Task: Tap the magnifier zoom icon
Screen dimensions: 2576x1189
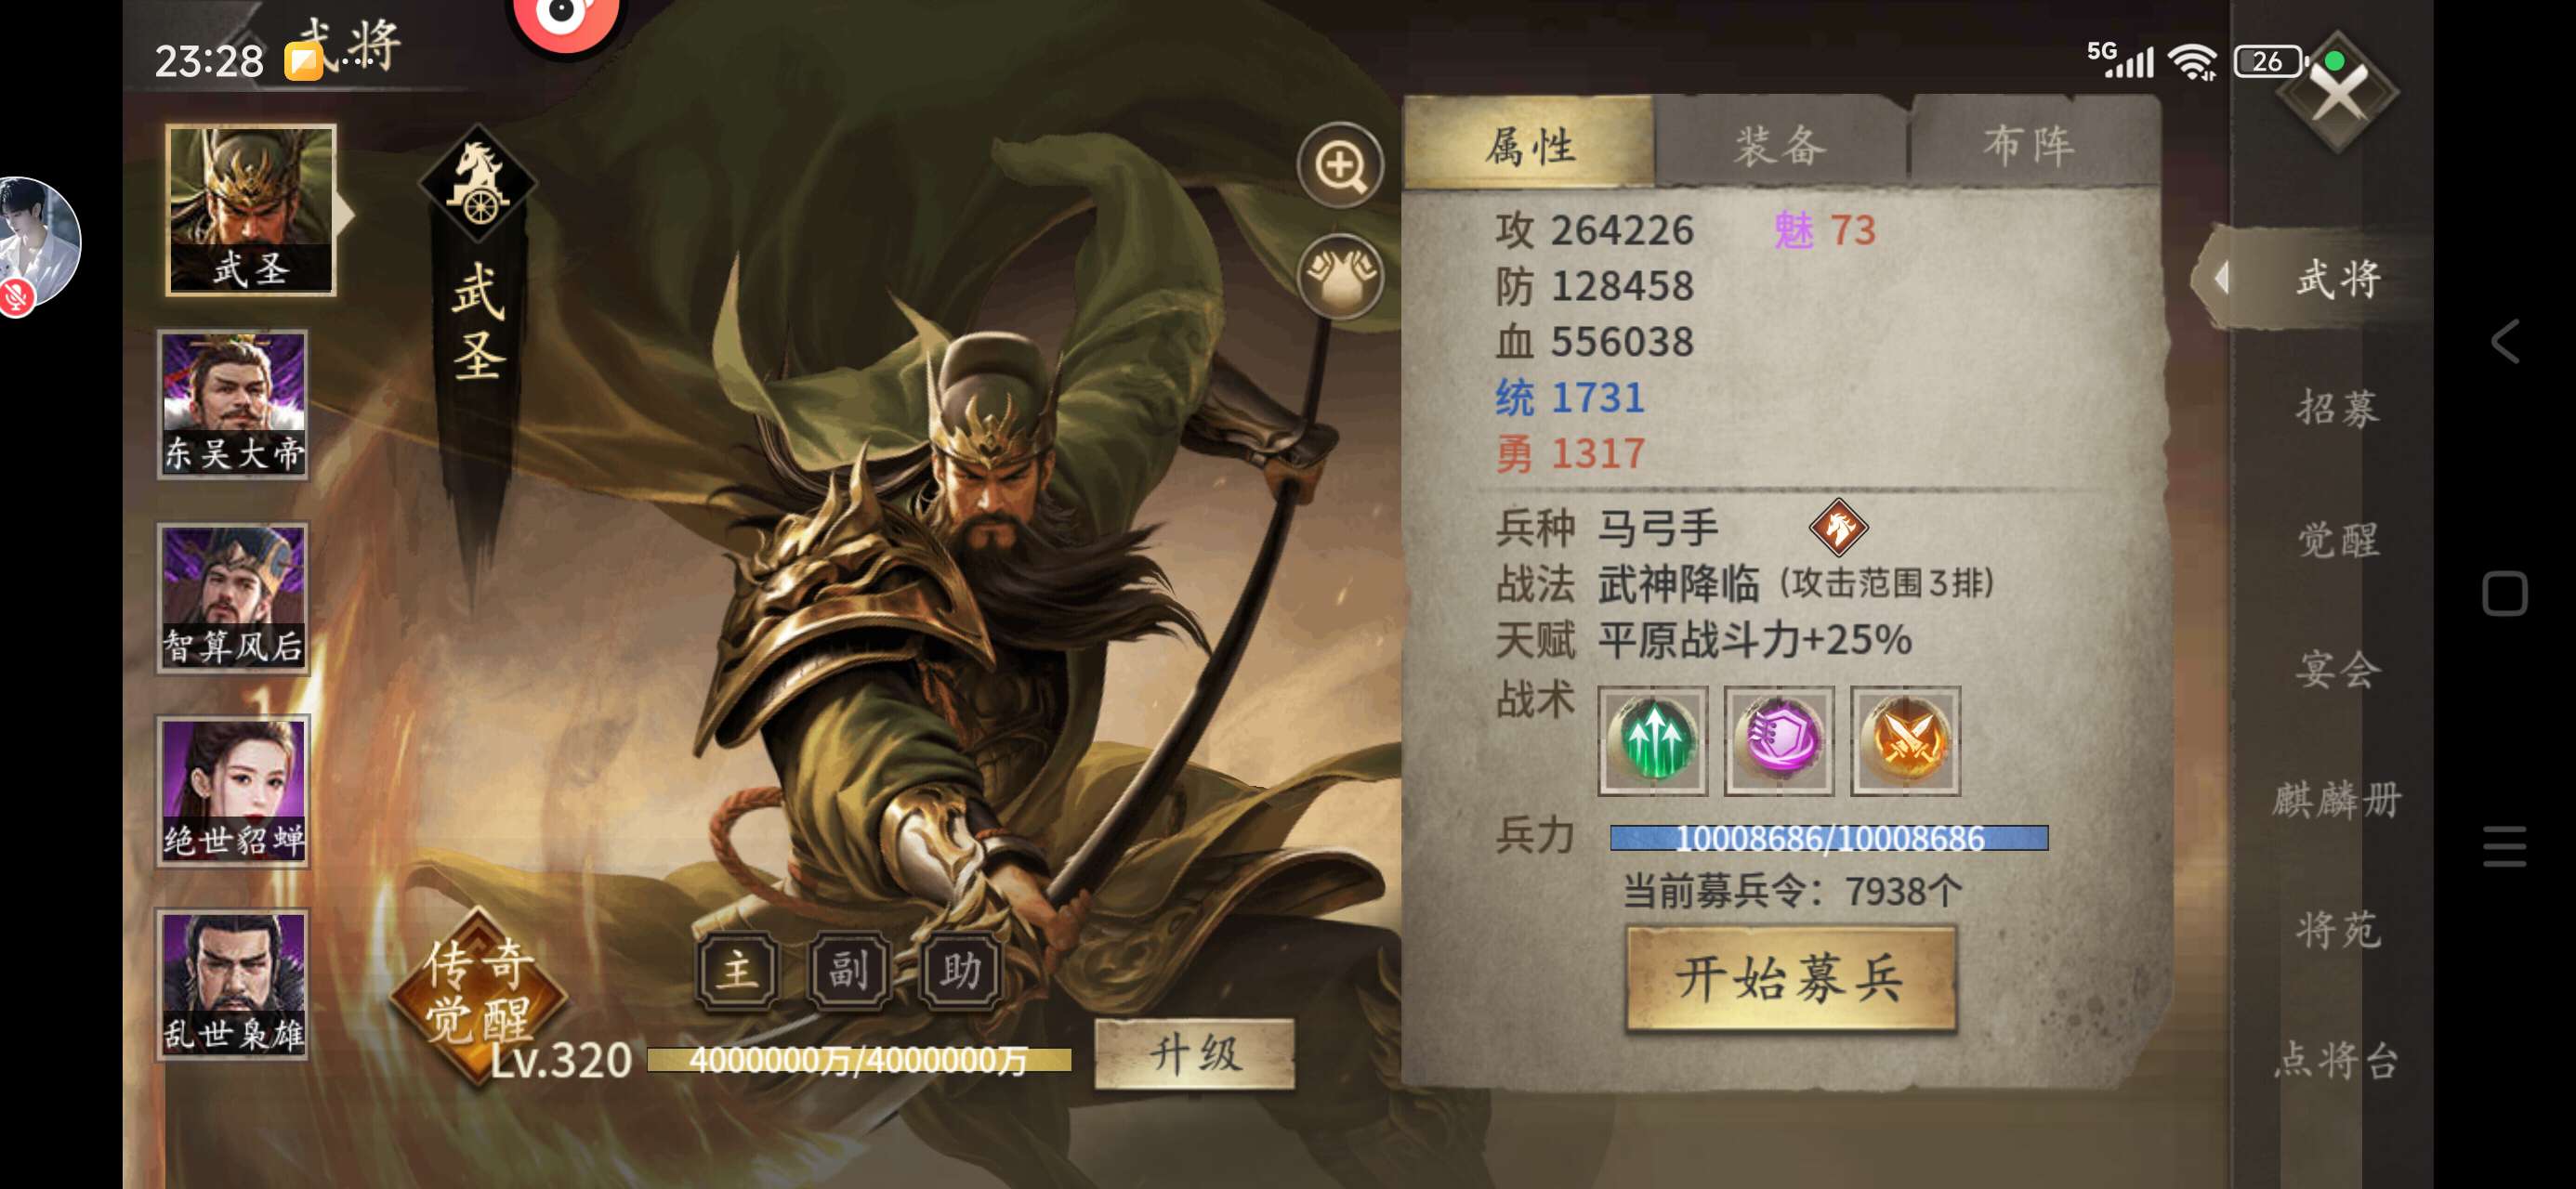Action: coord(1340,165)
